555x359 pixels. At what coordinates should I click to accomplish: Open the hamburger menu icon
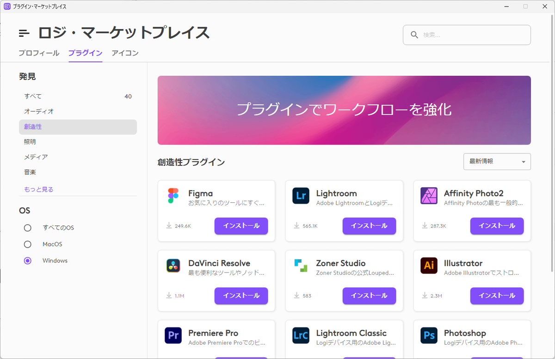[x=24, y=33]
